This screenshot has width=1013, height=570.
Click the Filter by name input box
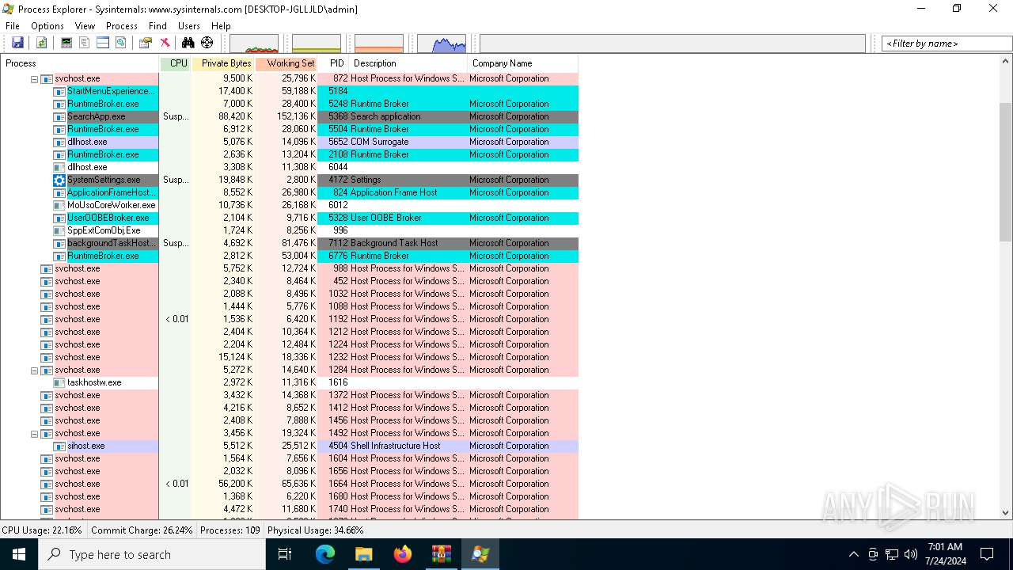[947, 44]
